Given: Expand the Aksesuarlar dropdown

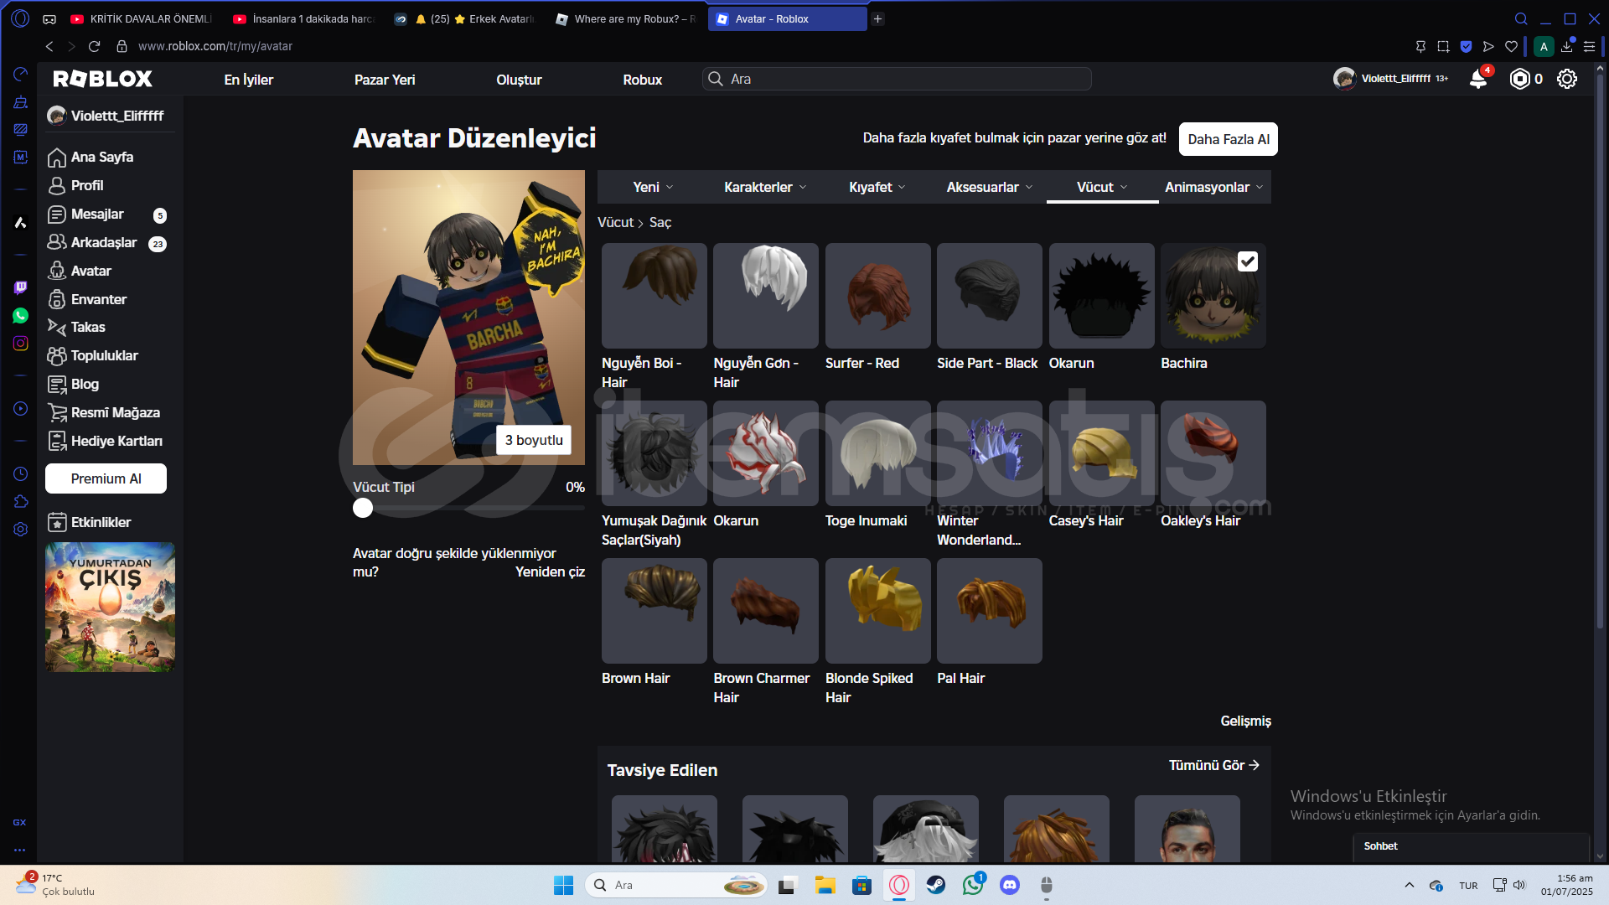Looking at the screenshot, I should [990, 187].
